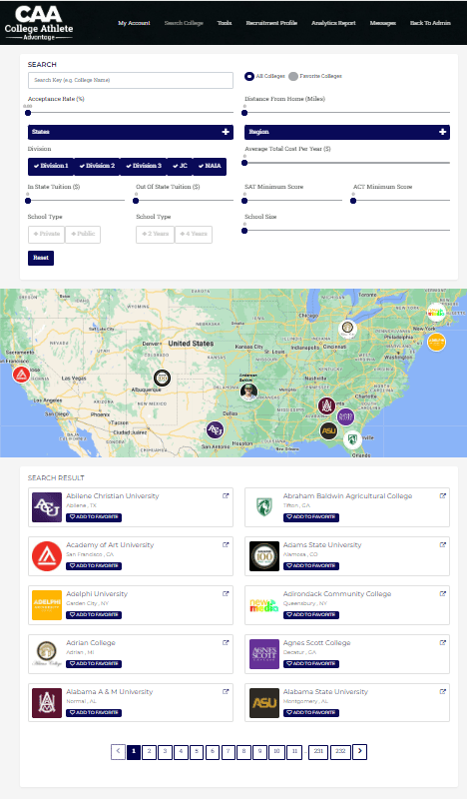Go Back To Admin

click(430, 23)
